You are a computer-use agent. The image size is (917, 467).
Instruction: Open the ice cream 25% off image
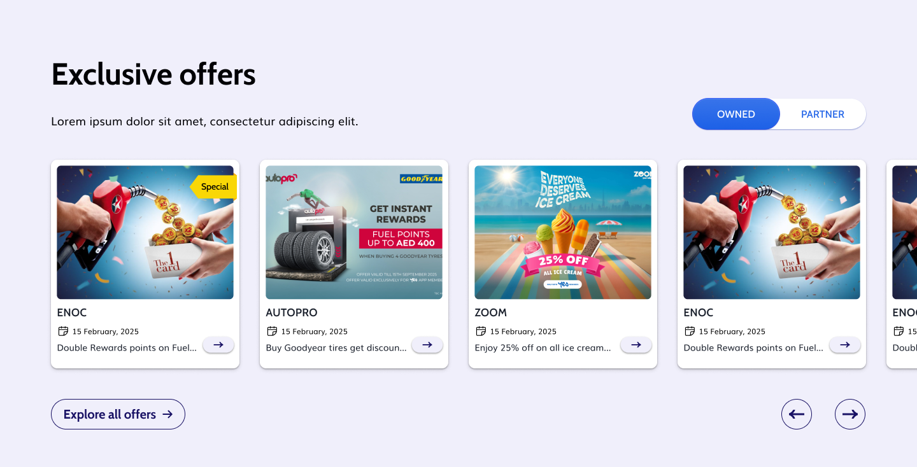point(563,232)
